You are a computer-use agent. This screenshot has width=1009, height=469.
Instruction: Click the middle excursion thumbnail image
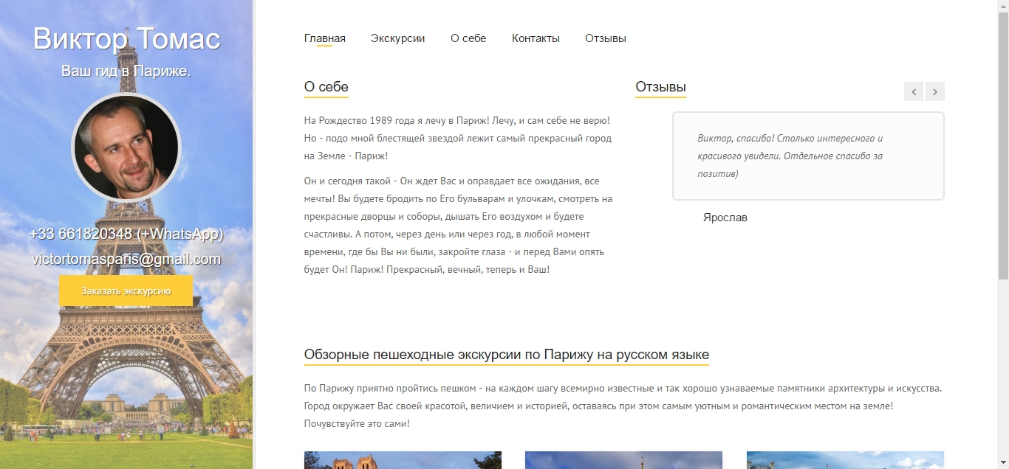click(623, 460)
